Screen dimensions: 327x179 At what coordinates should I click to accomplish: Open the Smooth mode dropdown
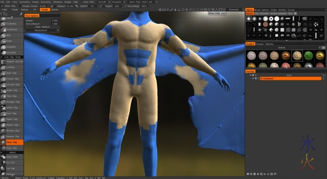coord(104,2)
